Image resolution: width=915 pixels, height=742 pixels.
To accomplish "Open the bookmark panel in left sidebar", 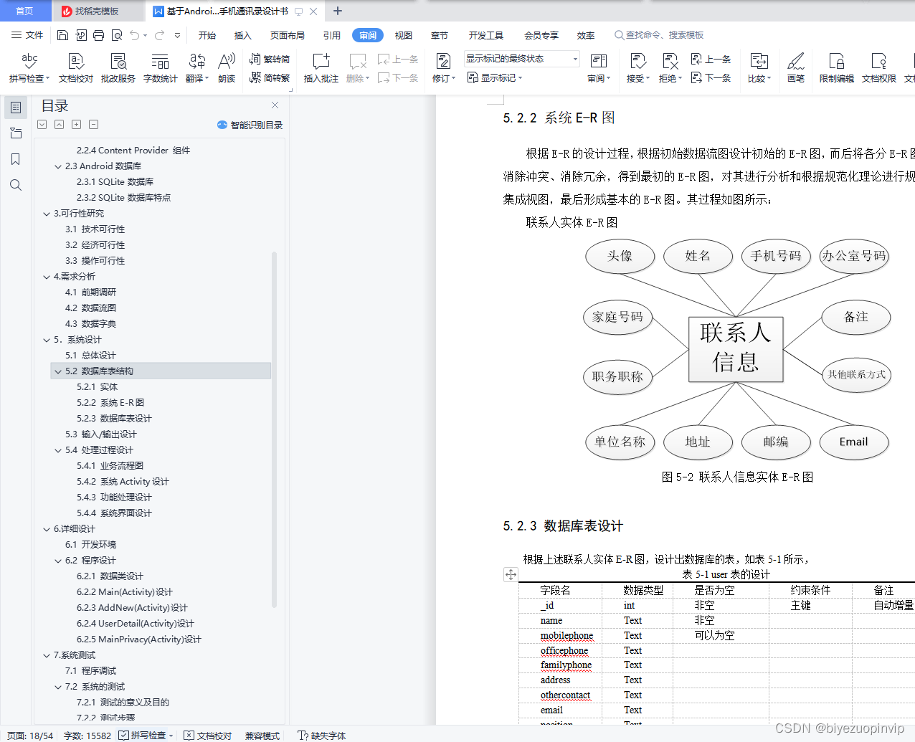I will point(16,159).
